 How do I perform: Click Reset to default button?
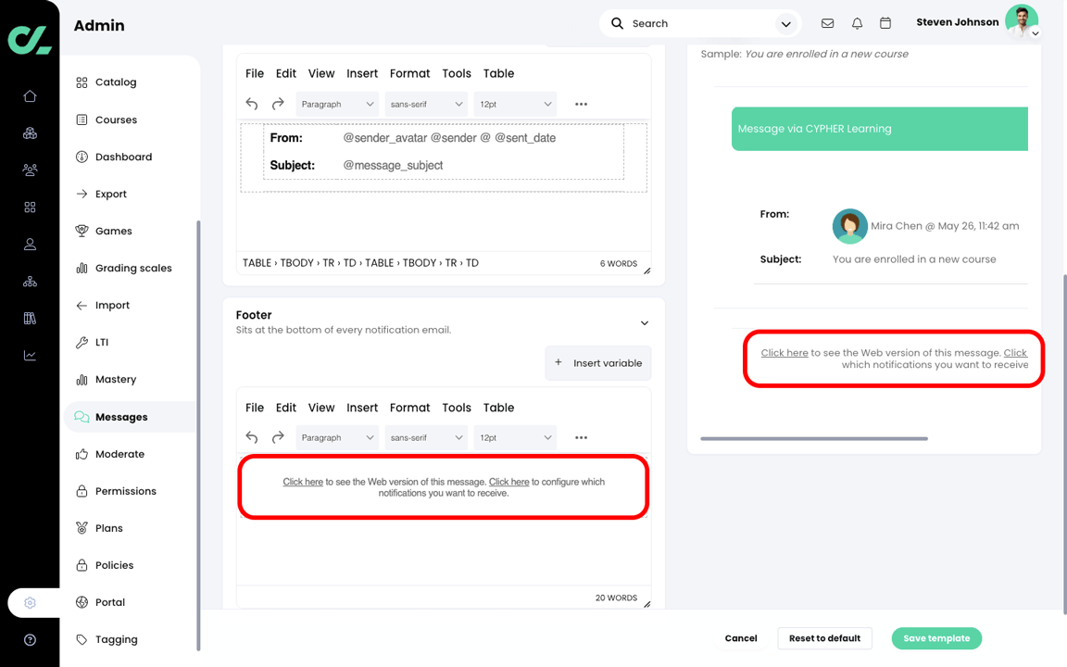[x=824, y=638]
